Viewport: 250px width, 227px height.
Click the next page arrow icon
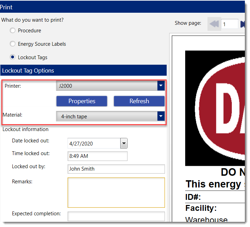(x=242, y=24)
